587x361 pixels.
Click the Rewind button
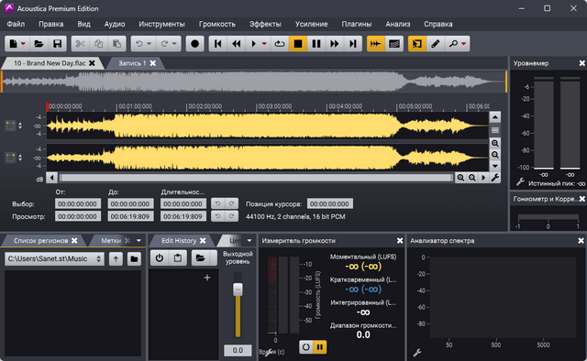tap(237, 44)
